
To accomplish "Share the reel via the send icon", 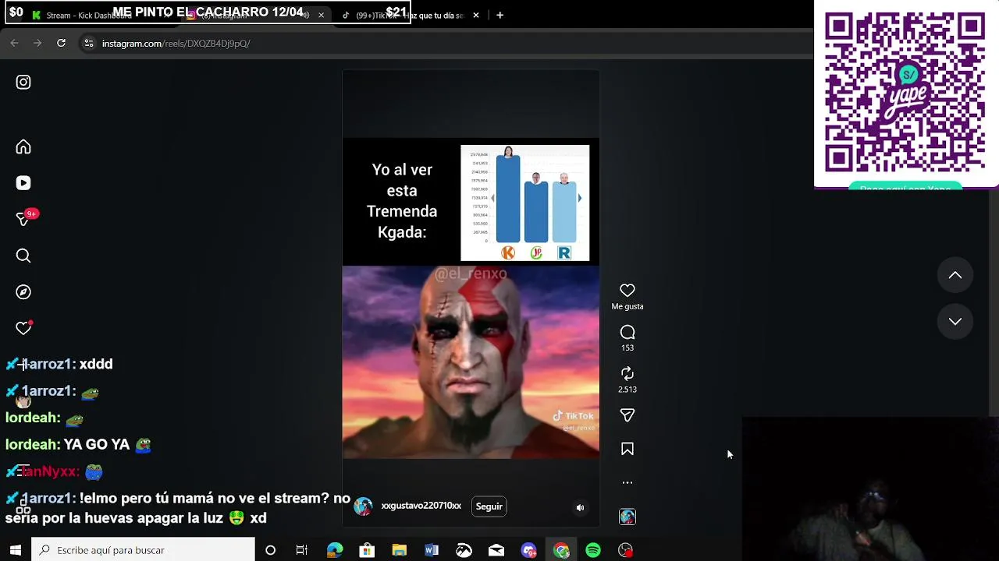I will click(627, 415).
